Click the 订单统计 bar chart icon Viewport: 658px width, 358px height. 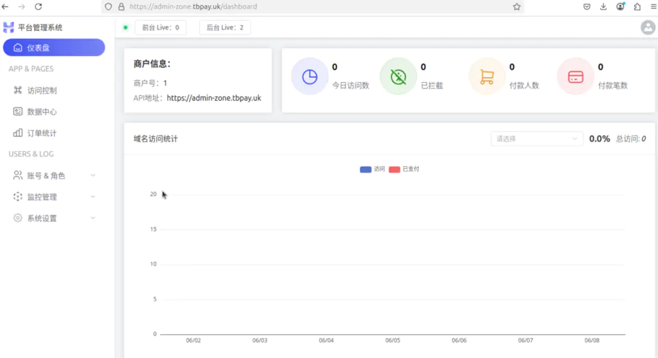coord(17,133)
